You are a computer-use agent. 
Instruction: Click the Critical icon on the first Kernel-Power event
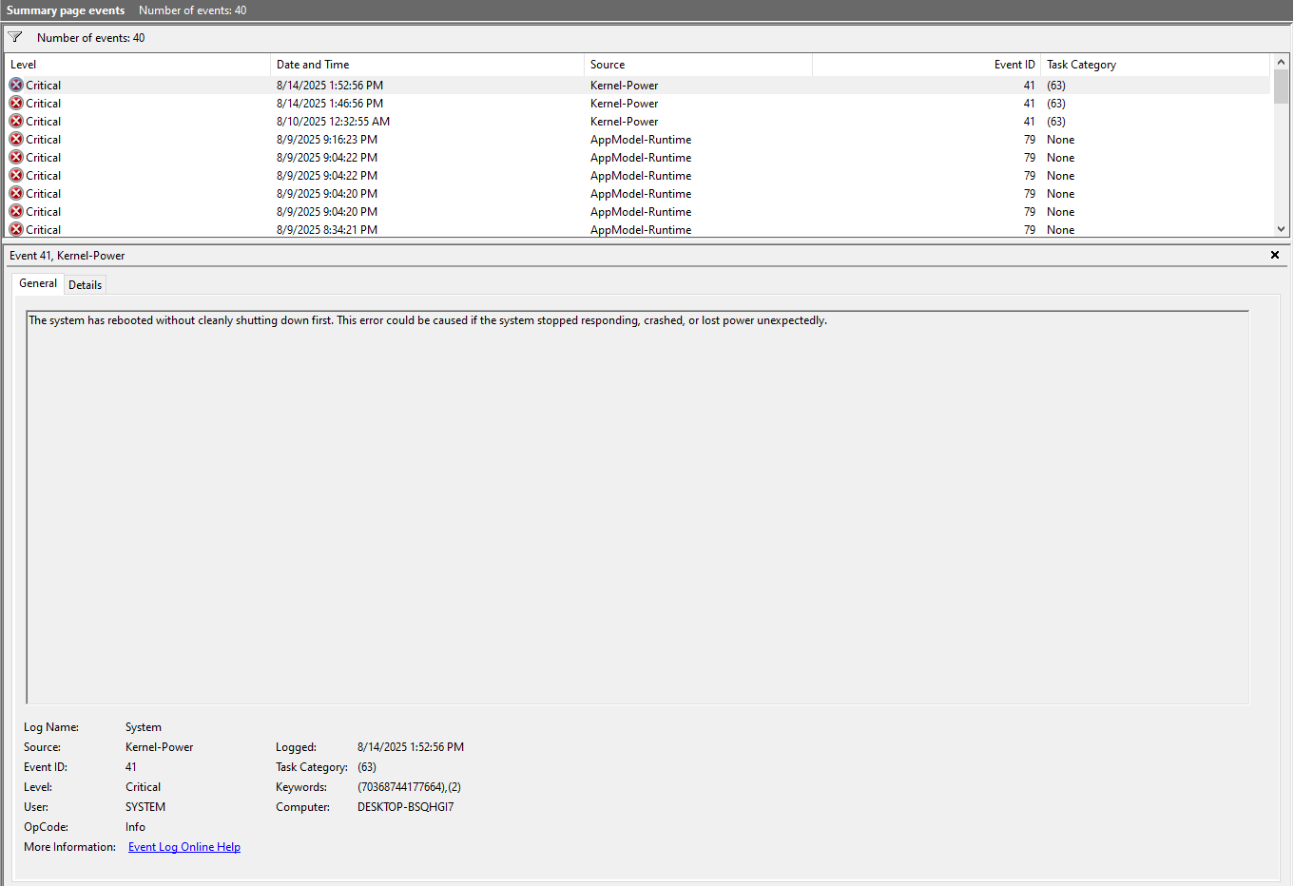coord(15,85)
